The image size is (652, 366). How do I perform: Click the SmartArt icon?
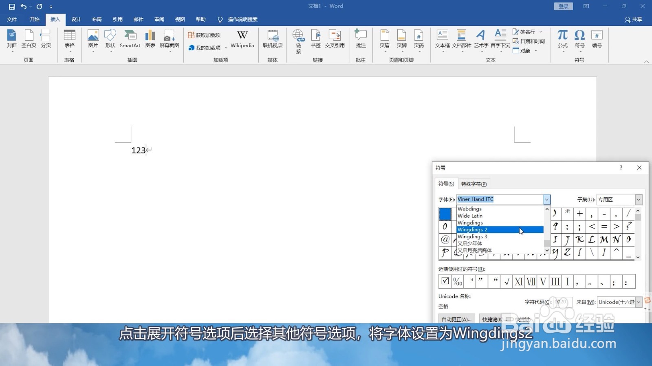coord(130,39)
